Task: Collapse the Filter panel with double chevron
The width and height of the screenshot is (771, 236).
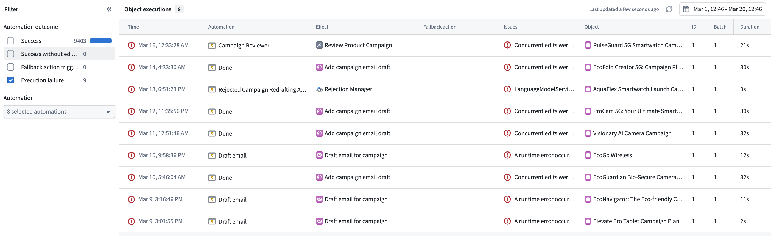Action: tap(109, 9)
